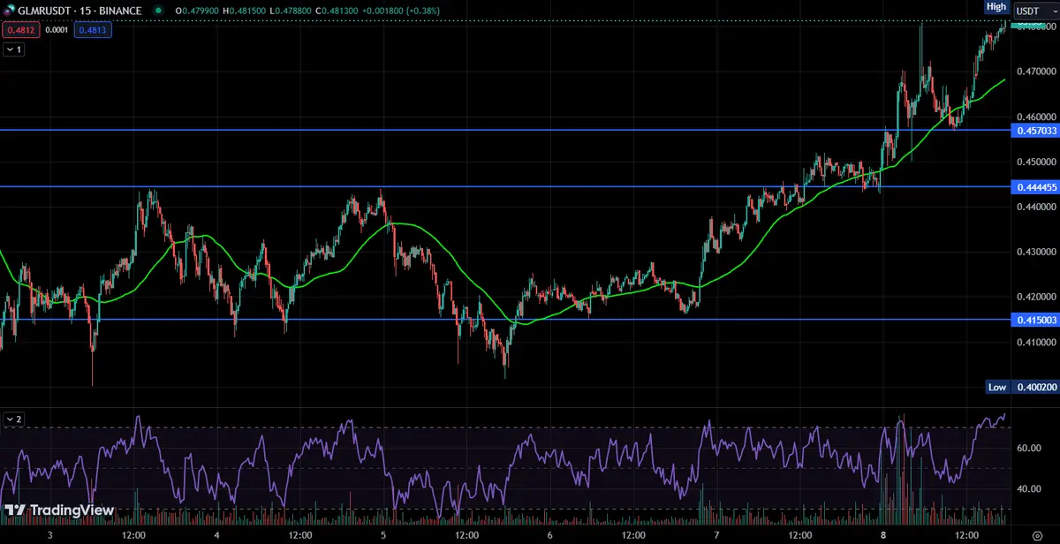The image size is (1060, 544).
Task: Click the High price marker label
Action: (x=996, y=6)
